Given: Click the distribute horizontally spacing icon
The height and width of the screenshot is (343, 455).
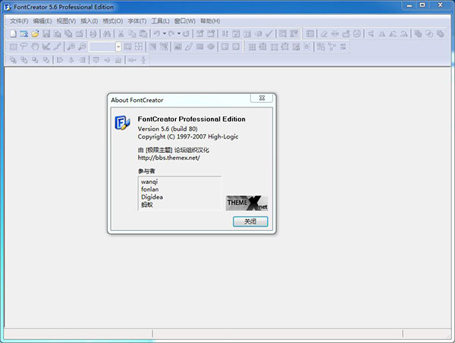Looking at the screenshot, I should pos(132,60).
